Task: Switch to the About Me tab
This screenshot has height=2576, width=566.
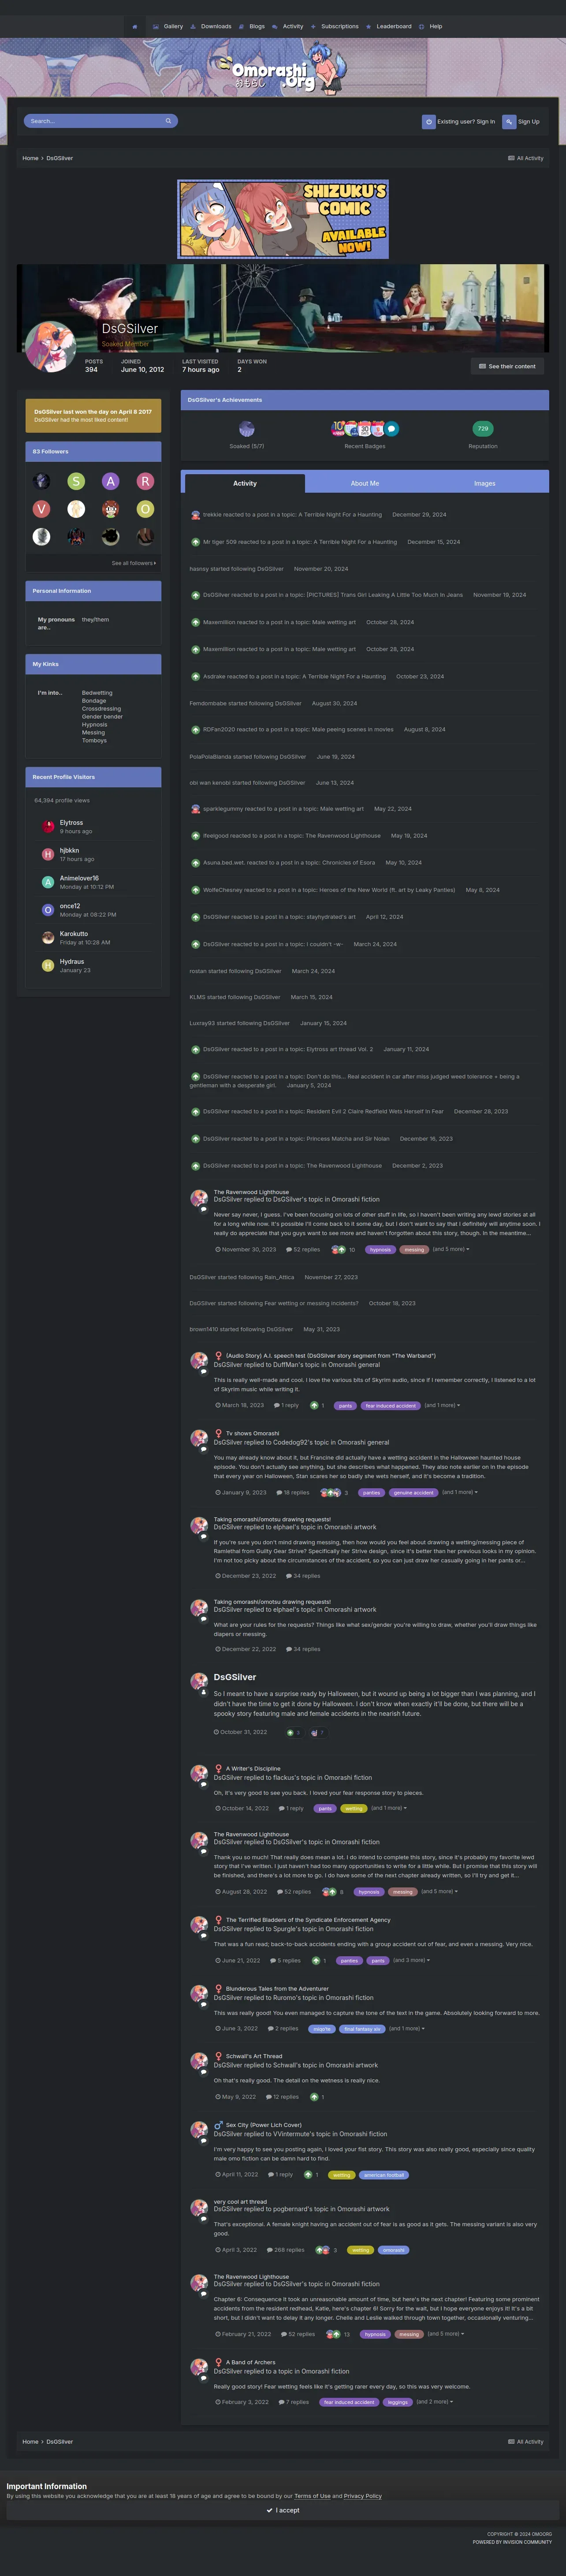Action: (365, 483)
